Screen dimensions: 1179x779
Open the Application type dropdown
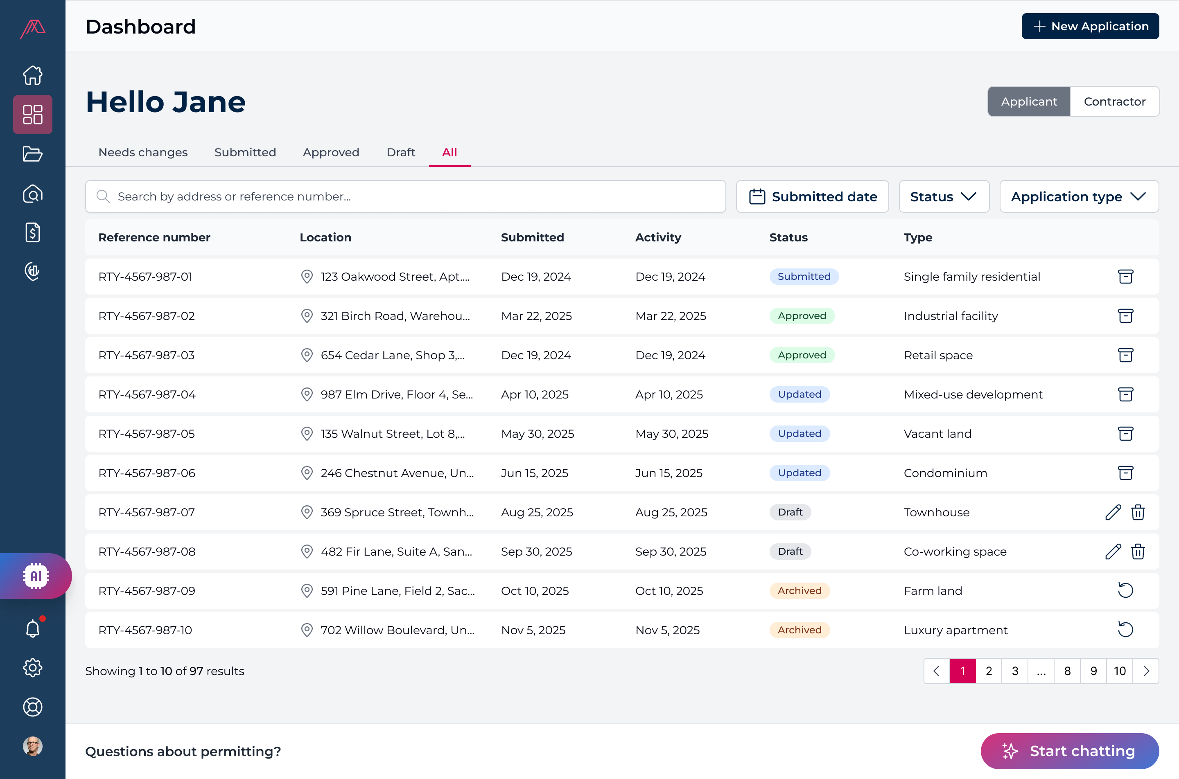pyautogui.click(x=1079, y=197)
